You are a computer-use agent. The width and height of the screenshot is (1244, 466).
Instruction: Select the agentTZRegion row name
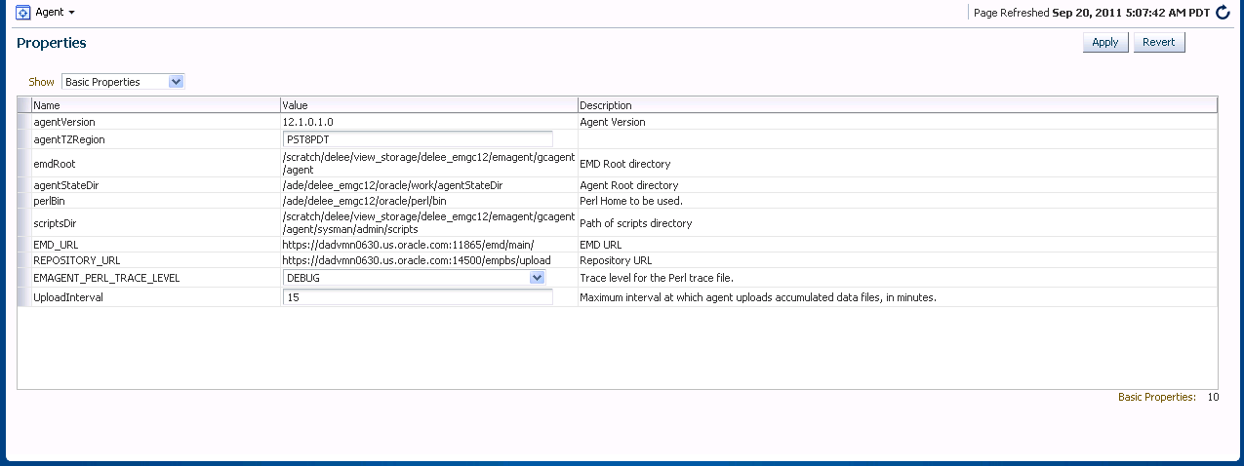coord(69,139)
